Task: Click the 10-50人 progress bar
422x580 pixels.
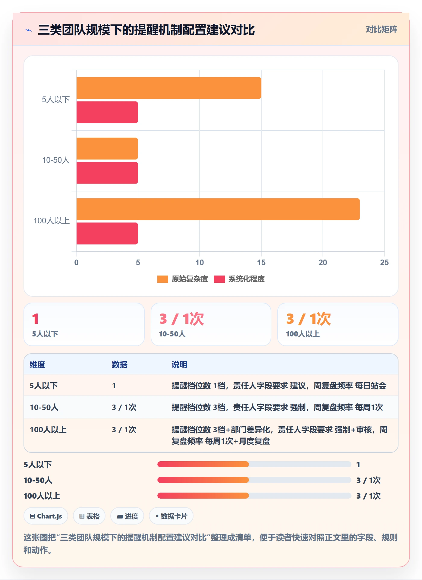Action: pyautogui.click(x=254, y=480)
